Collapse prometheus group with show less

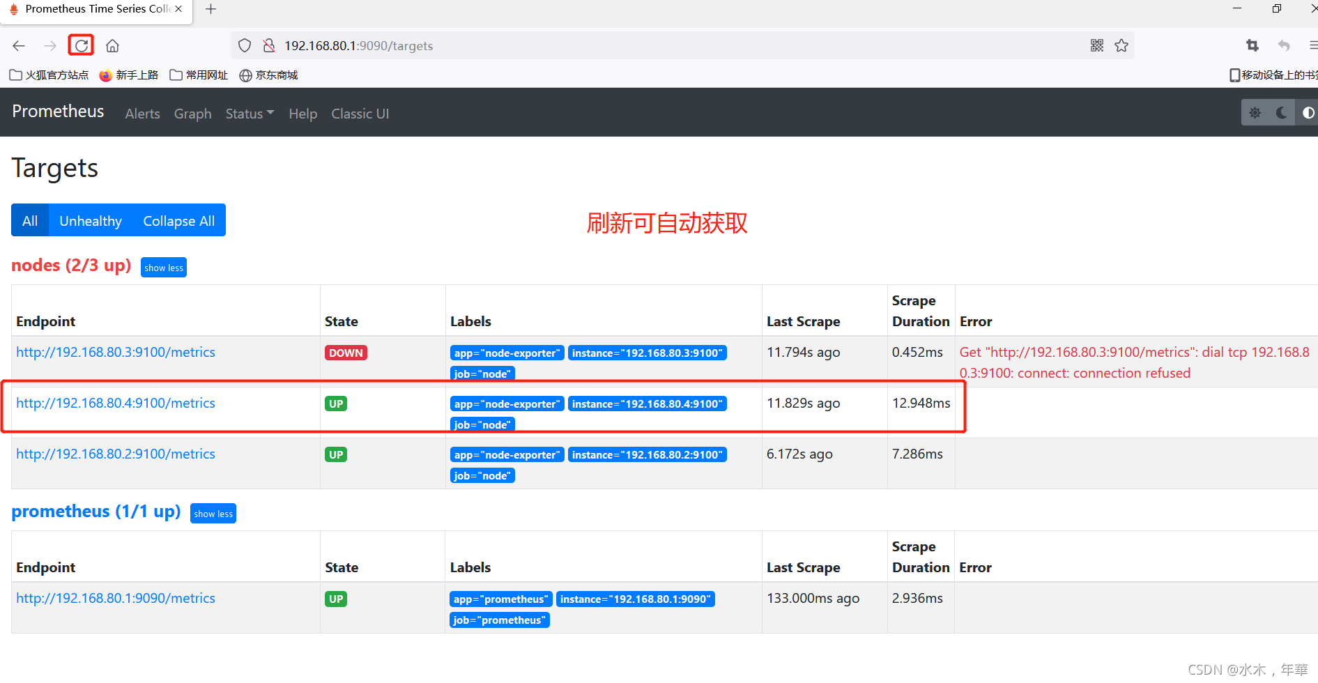pyautogui.click(x=213, y=514)
